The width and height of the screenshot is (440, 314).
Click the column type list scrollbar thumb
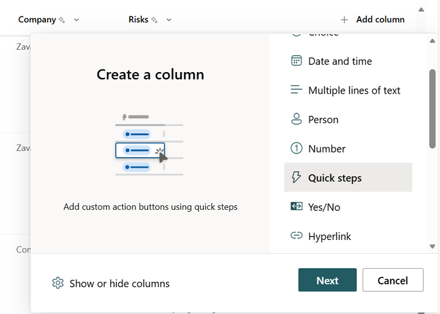432,108
